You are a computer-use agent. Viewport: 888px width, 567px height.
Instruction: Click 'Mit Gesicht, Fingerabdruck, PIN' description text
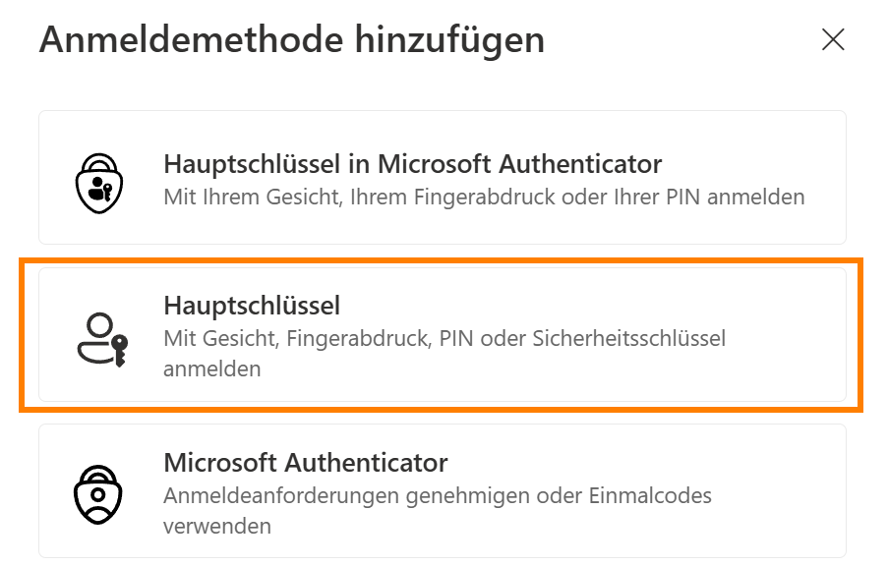click(x=444, y=354)
